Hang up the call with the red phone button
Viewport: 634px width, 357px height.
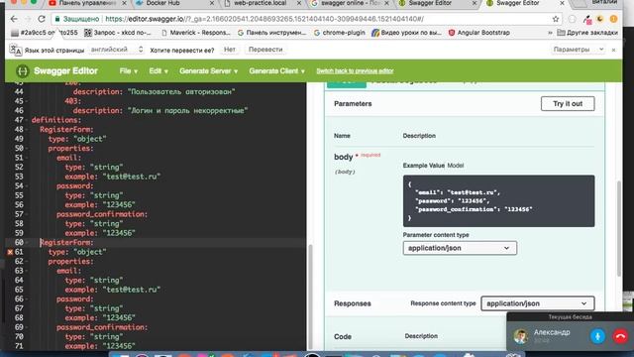tap(621, 336)
